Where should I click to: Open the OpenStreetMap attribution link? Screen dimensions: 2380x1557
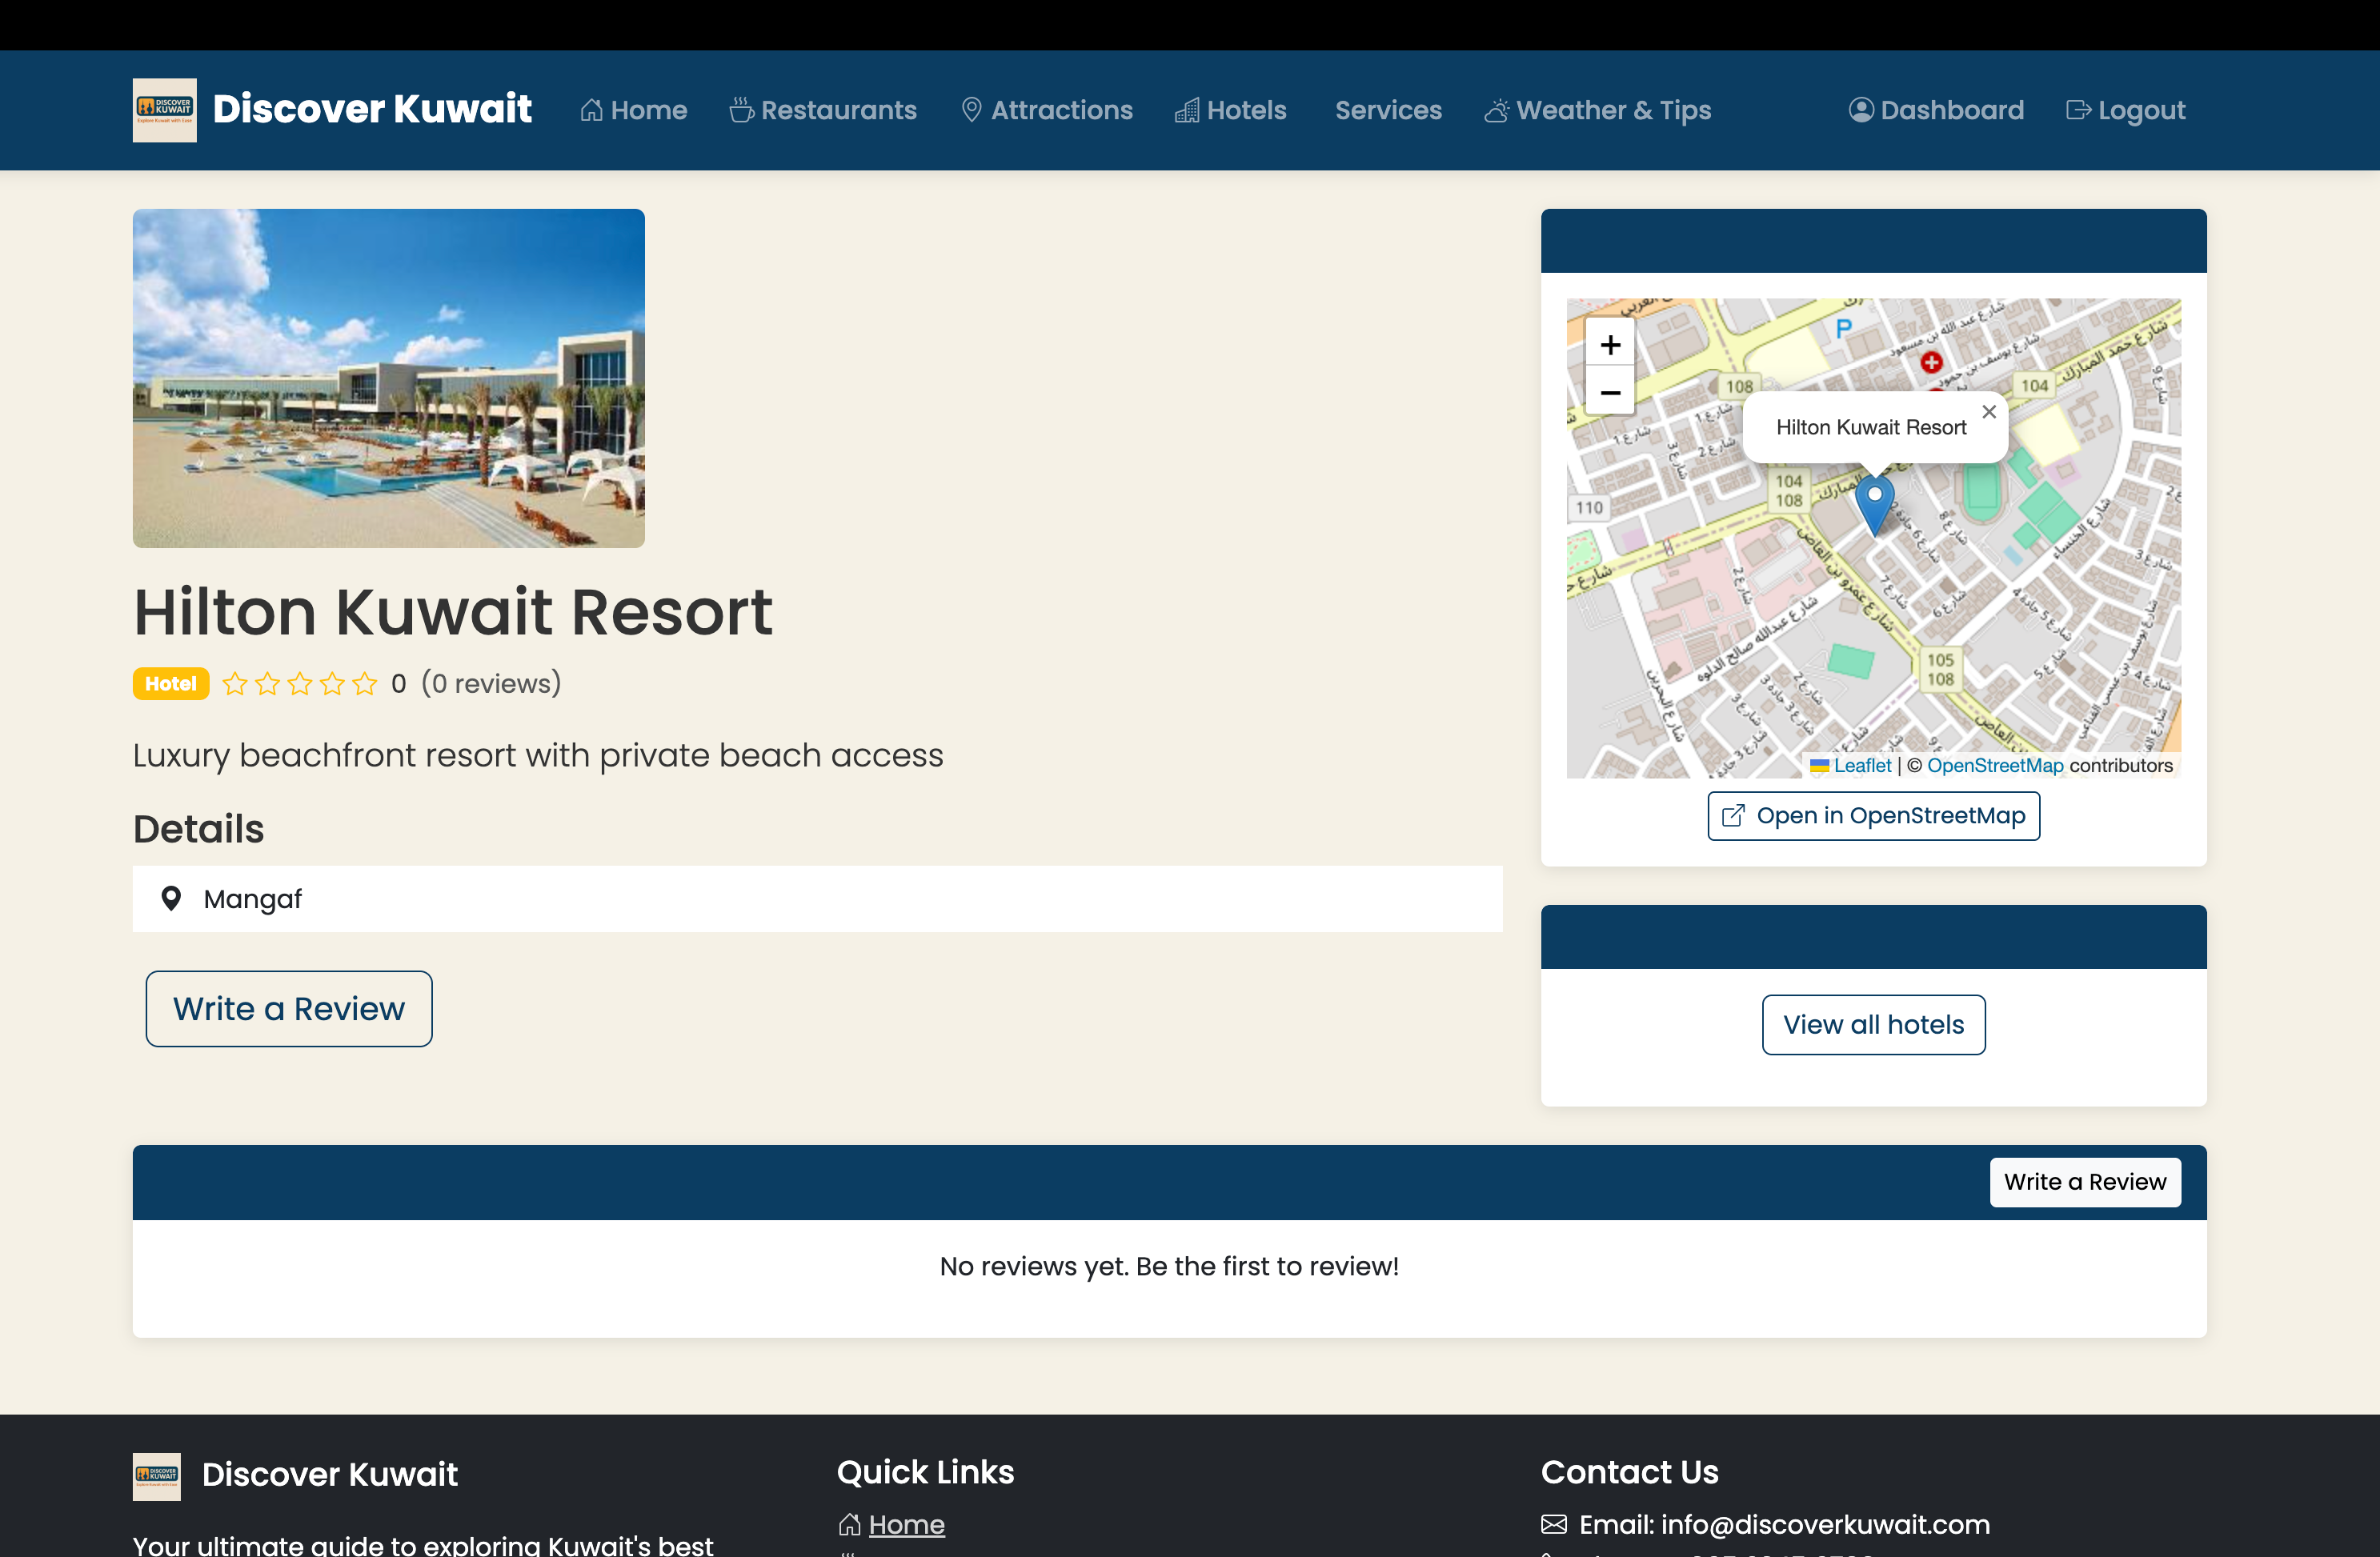point(1995,766)
